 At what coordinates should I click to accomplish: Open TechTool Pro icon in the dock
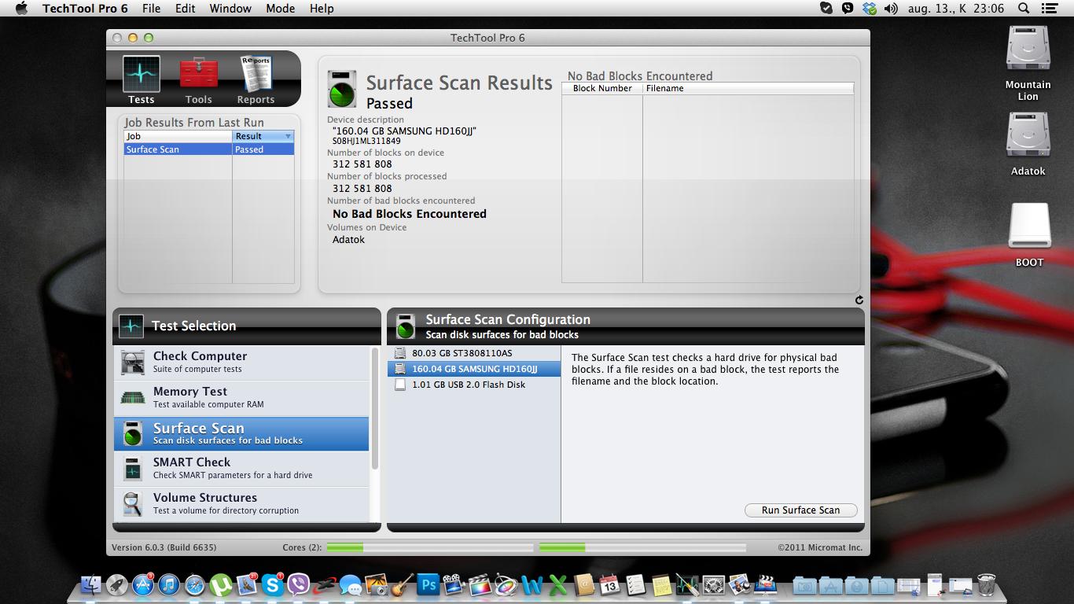[686, 586]
